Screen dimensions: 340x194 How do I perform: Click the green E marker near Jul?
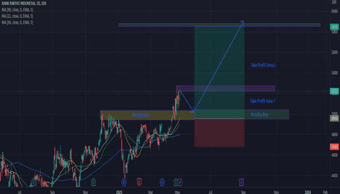pyautogui.click(x=33, y=182)
